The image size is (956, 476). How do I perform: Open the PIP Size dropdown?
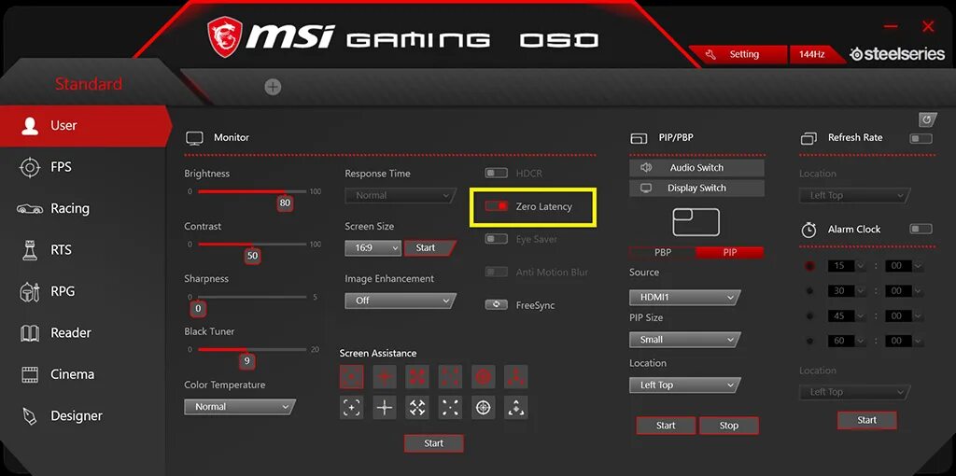[x=684, y=340]
